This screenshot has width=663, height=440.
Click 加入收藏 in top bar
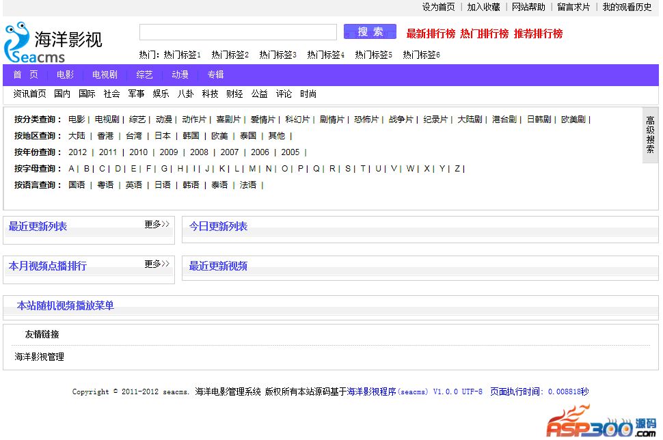484,7
